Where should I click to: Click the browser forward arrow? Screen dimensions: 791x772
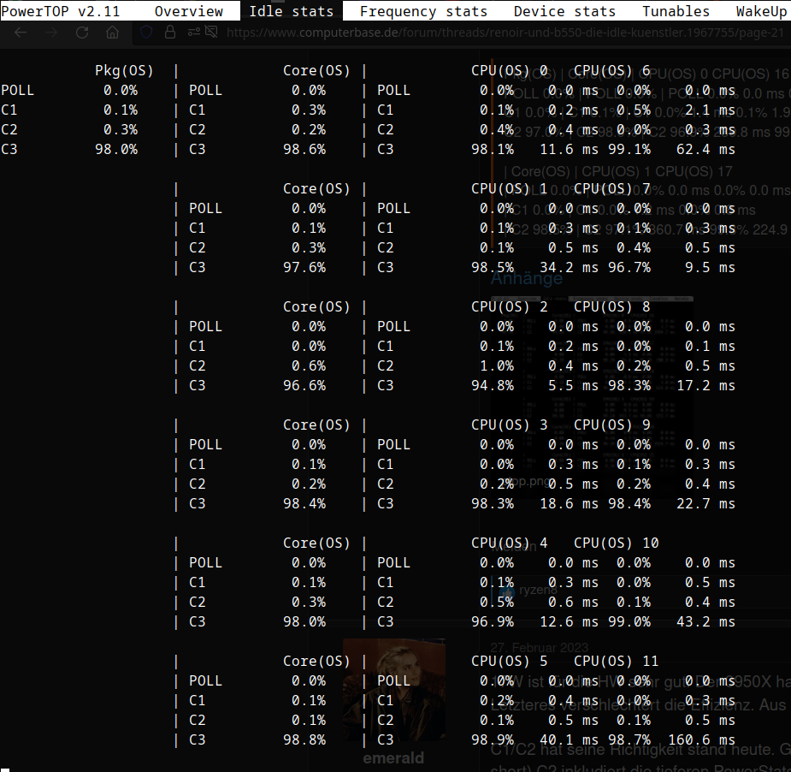[50, 32]
